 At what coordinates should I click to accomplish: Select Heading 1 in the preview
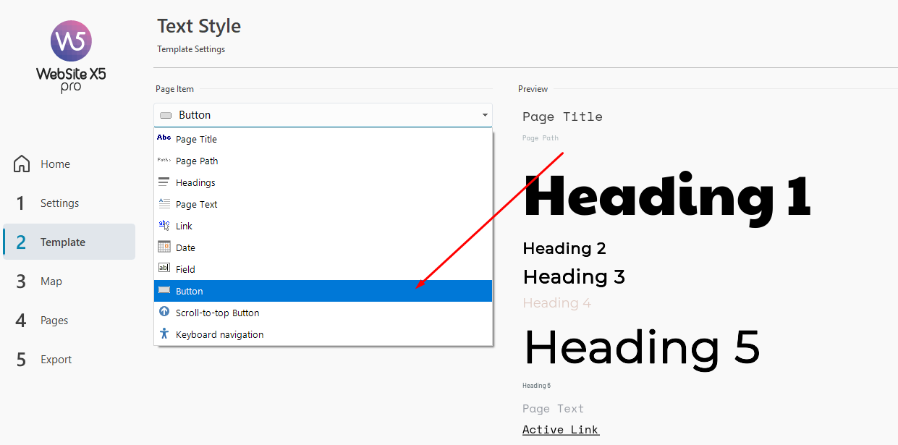point(666,197)
